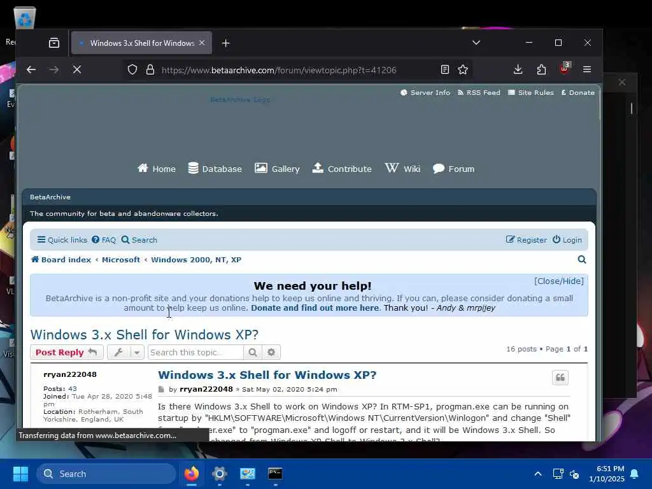
Task: Open rryan222048's 43 posts link
Action: (x=73, y=389)
